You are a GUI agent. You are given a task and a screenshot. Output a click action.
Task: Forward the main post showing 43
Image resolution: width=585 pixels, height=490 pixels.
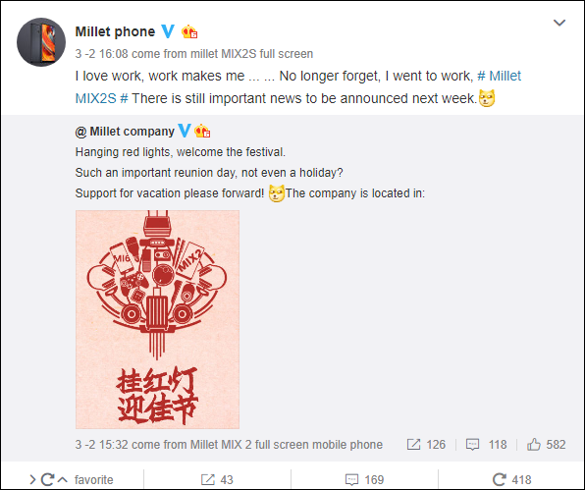click(217, 479)
